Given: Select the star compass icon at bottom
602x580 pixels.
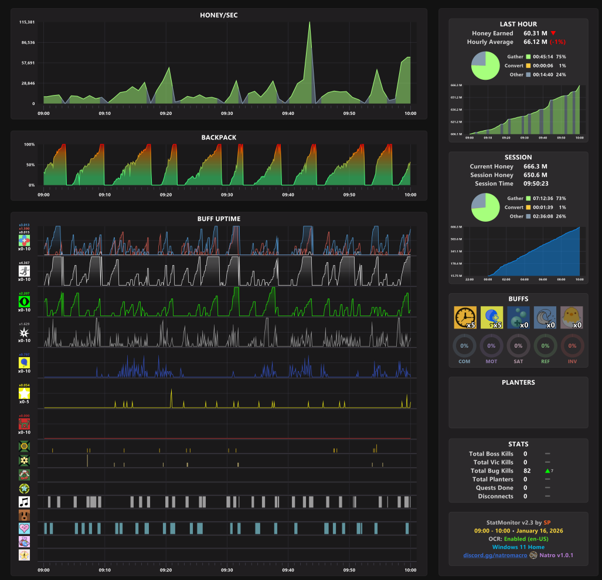Looking at the screenshot, I should click(x=24, y=555).
